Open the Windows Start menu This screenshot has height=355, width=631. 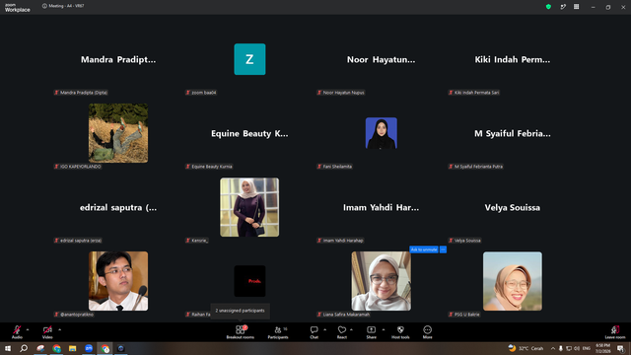8,348
